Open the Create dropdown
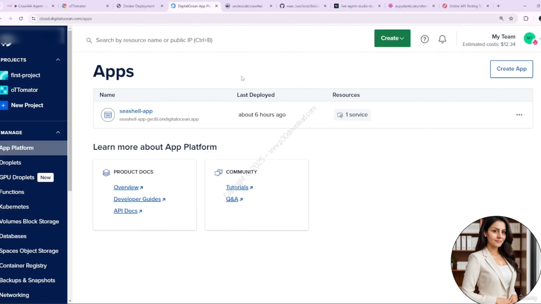 [392, 38]
